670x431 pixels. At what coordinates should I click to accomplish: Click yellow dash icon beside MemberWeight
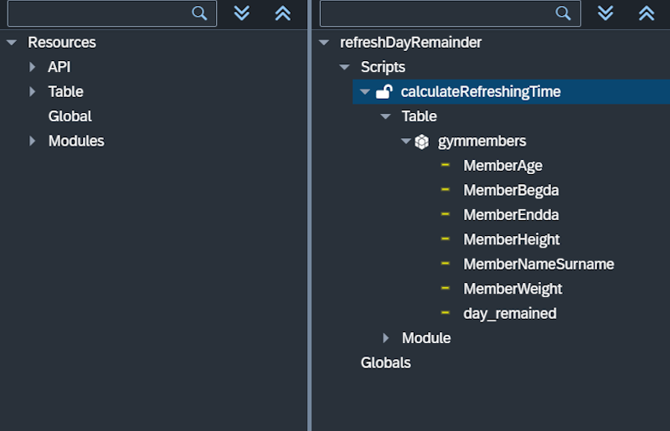446,288
